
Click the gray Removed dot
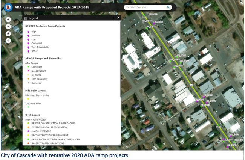point(28,83)
